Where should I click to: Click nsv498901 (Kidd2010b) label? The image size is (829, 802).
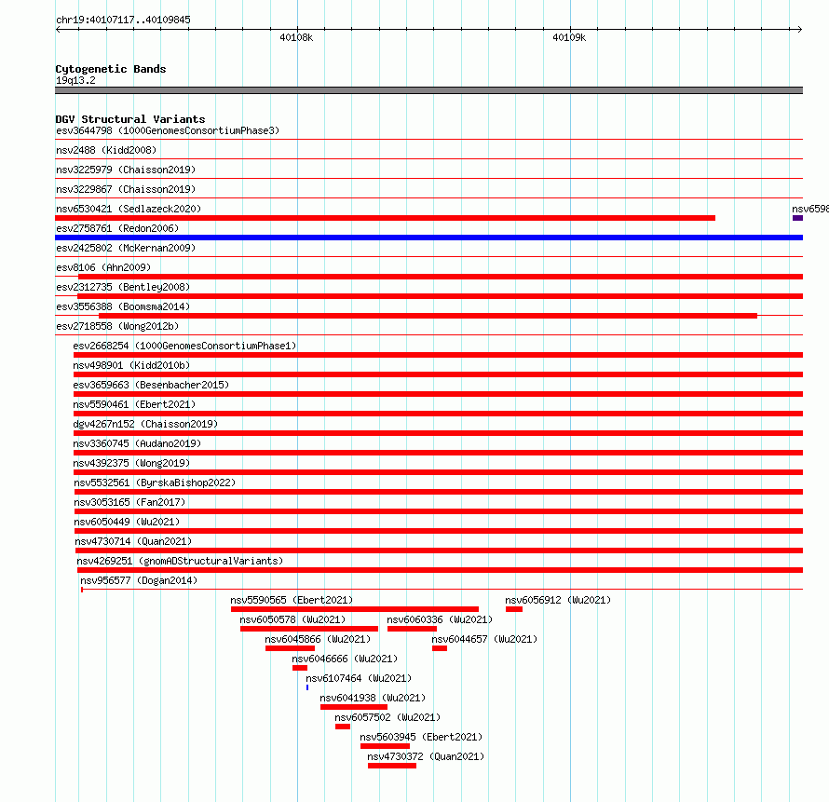(131, 365)
